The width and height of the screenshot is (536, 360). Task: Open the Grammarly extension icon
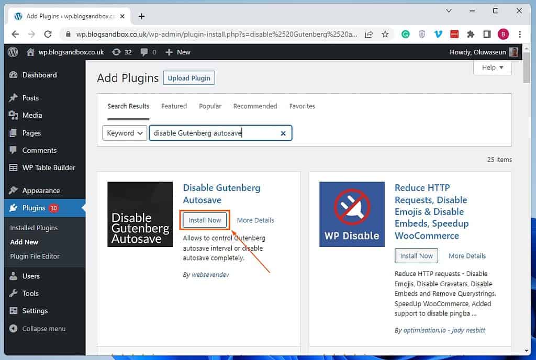click(406, 34)
